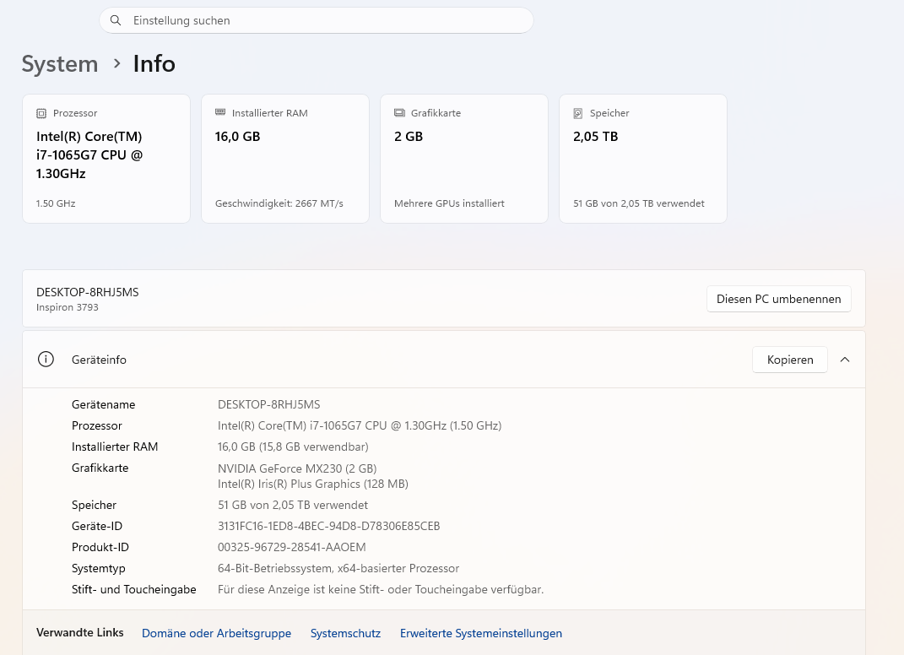The width and height of the screenshot is (904, 655).
Task: Click the 'Produkt-ID' row label
Action: coord(100,547)
